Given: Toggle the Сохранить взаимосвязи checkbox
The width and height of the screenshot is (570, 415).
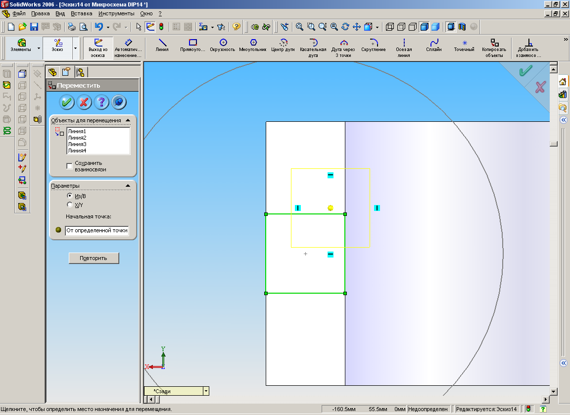Looking at the screenshot, I should pos(69,166).
